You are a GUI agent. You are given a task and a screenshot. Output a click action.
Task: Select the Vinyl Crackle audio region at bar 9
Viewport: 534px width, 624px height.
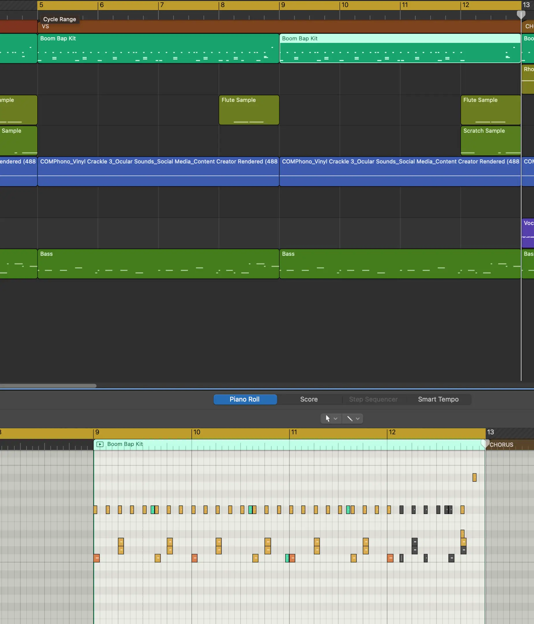click(400, 171)
